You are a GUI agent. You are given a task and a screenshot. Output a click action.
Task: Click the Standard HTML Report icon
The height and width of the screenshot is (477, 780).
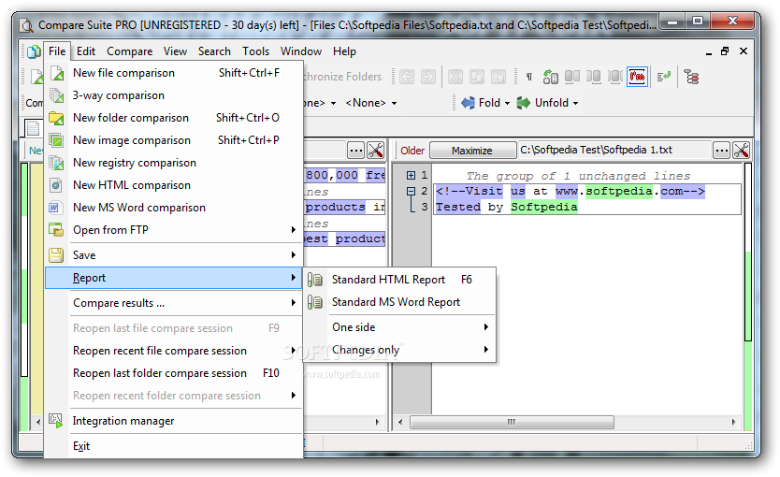pos(315,280)
